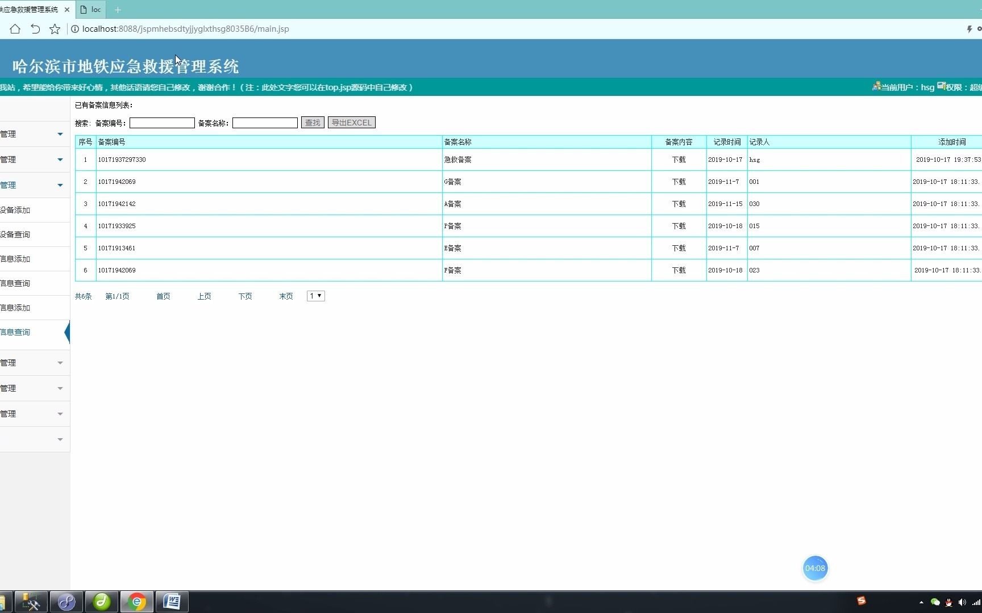The height and width of the screenshot is (613, 982).
Task: Download the 急救备案 record file
Action: (679, 160)
